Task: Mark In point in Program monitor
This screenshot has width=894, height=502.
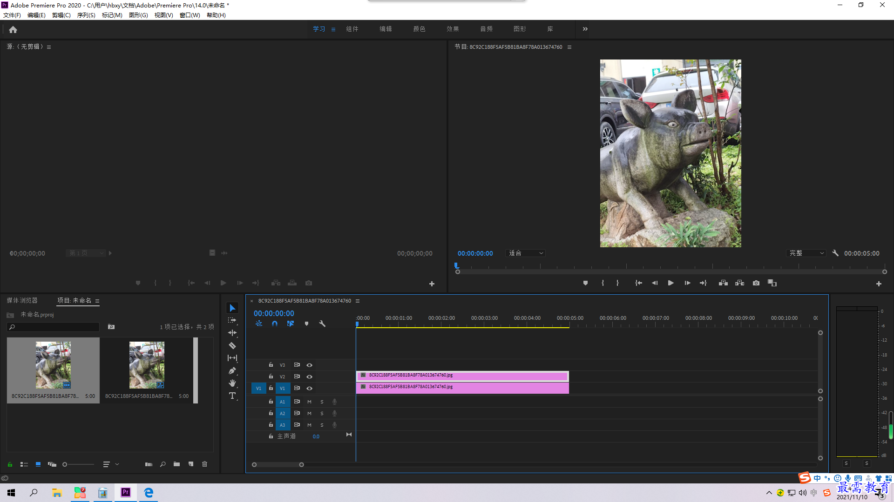Action: tap(603, 283)
